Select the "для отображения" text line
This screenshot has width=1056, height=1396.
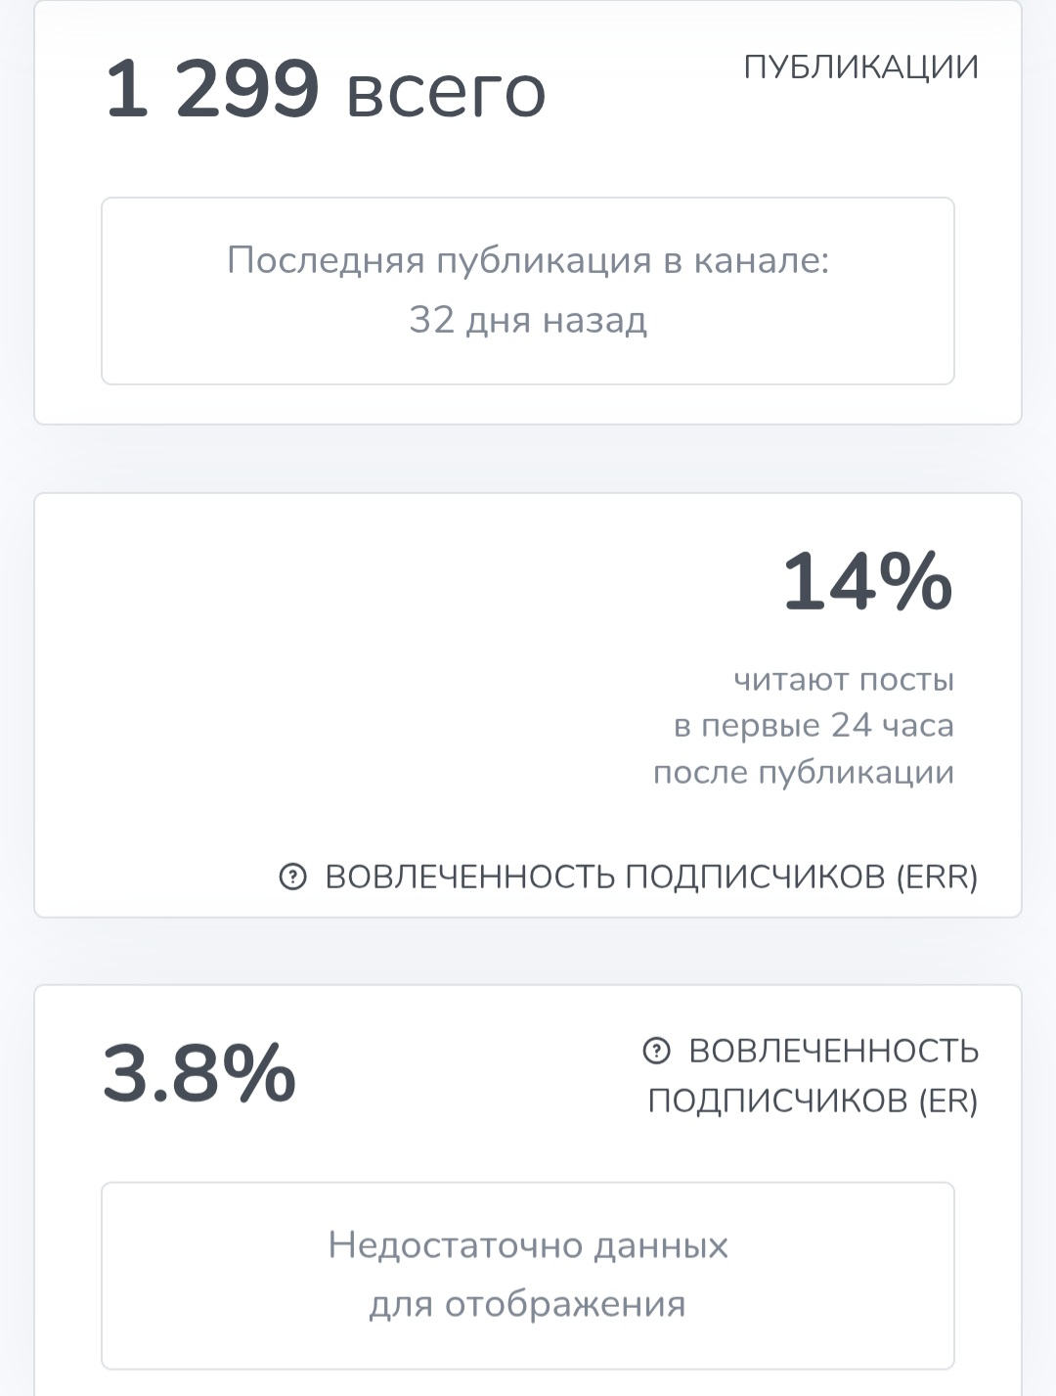(x=528, y=1304)
